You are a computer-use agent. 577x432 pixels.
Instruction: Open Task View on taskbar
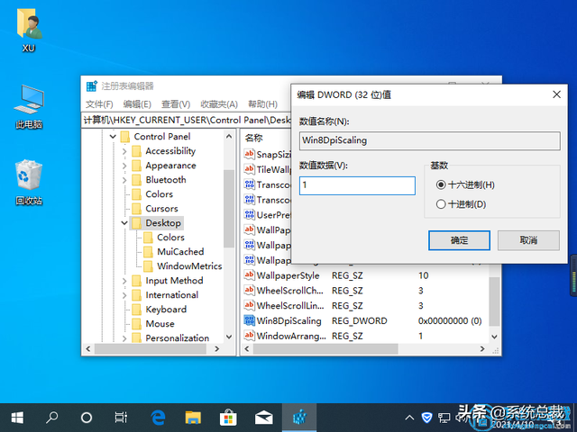click(x=121, y=418)
